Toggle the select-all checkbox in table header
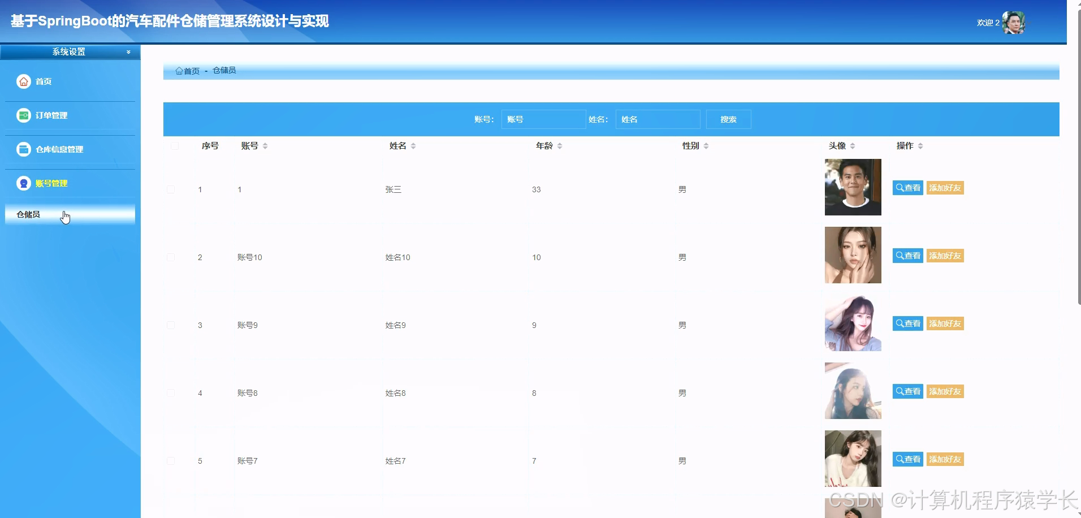Screen dimensions: 1081x518 175,145
